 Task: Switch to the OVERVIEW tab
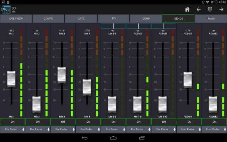16,19
